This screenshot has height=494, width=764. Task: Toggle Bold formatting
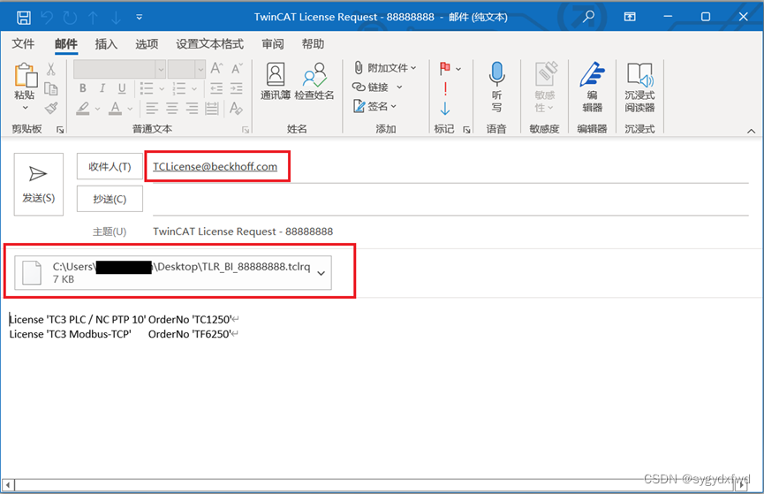pos(83,88)
